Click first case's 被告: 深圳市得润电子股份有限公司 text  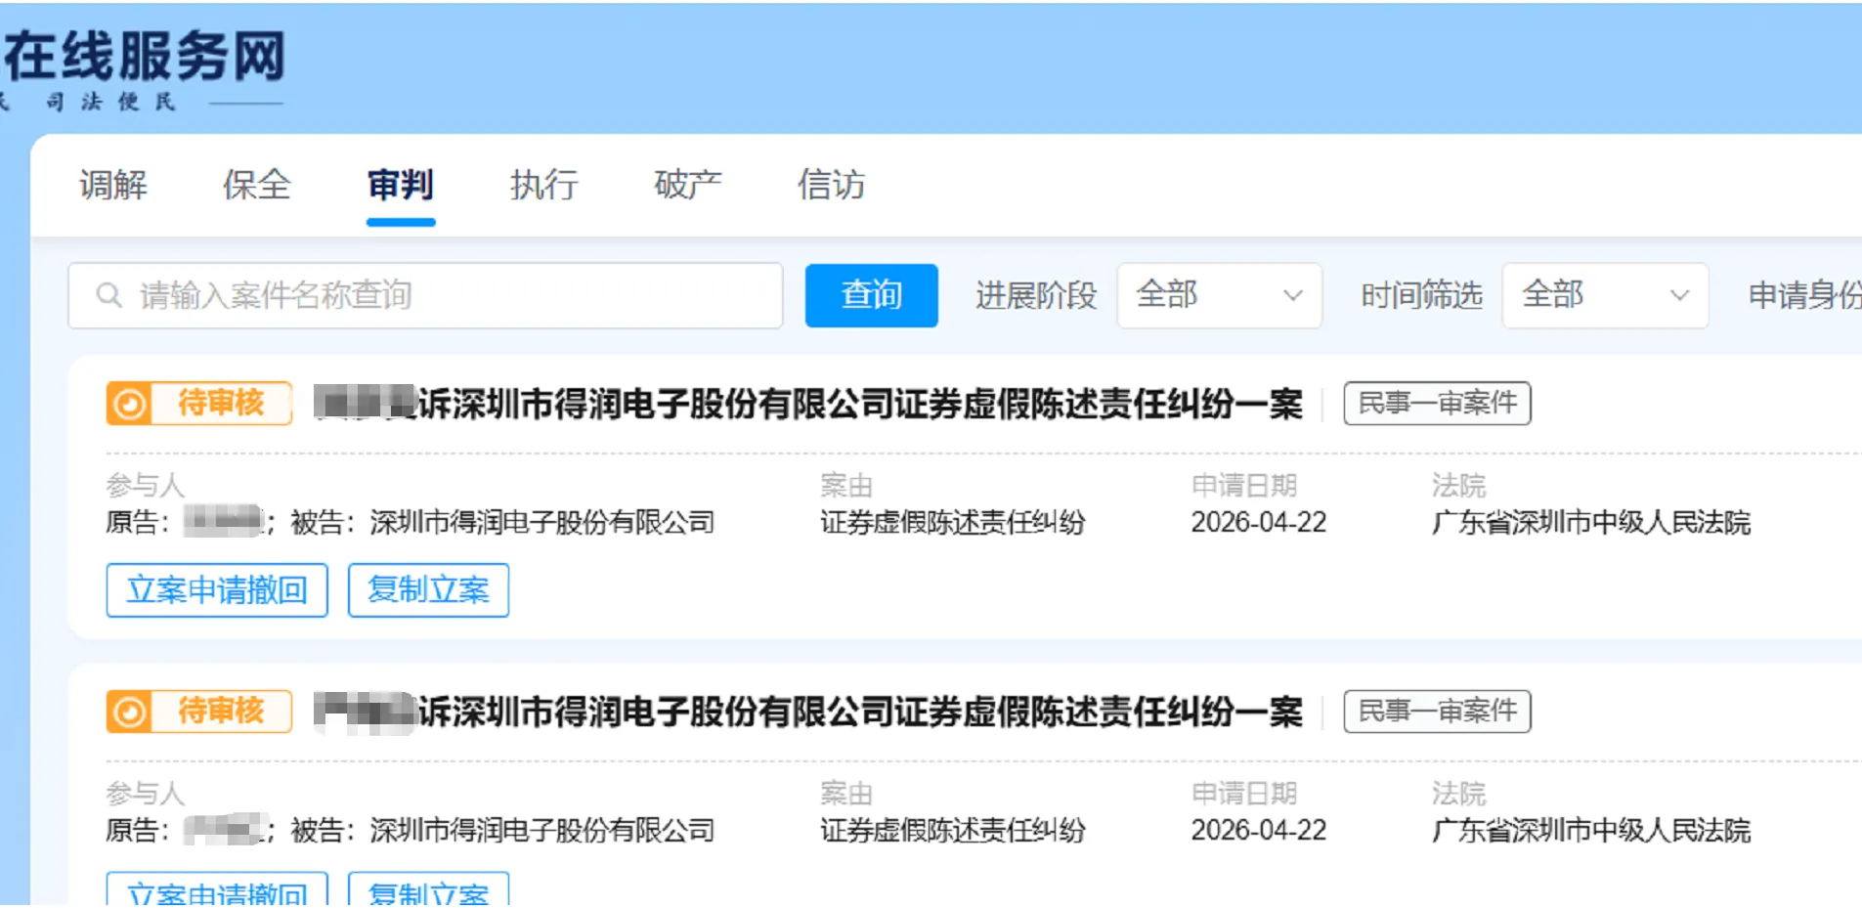point(502,522)
